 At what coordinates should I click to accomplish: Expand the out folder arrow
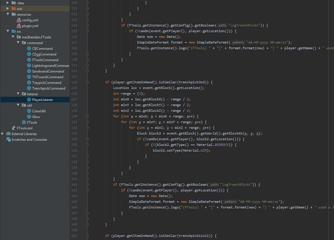coord(8,8)
